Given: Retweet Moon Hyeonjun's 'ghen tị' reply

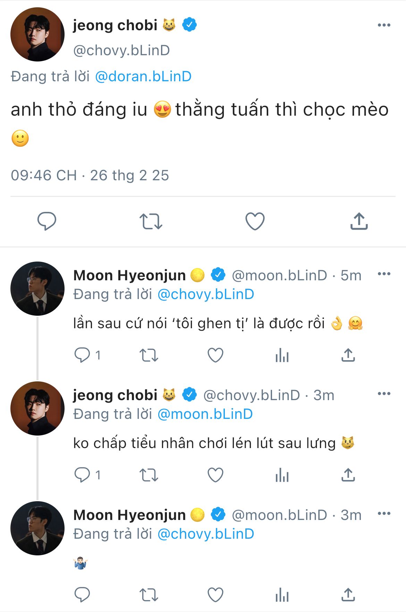Looking at the screenshot, I should pyautogui.click(x=149, y=355).
